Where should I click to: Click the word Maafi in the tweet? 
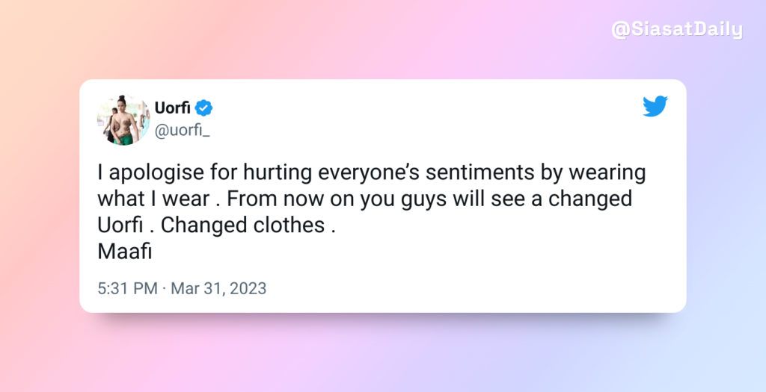(125, 252)
